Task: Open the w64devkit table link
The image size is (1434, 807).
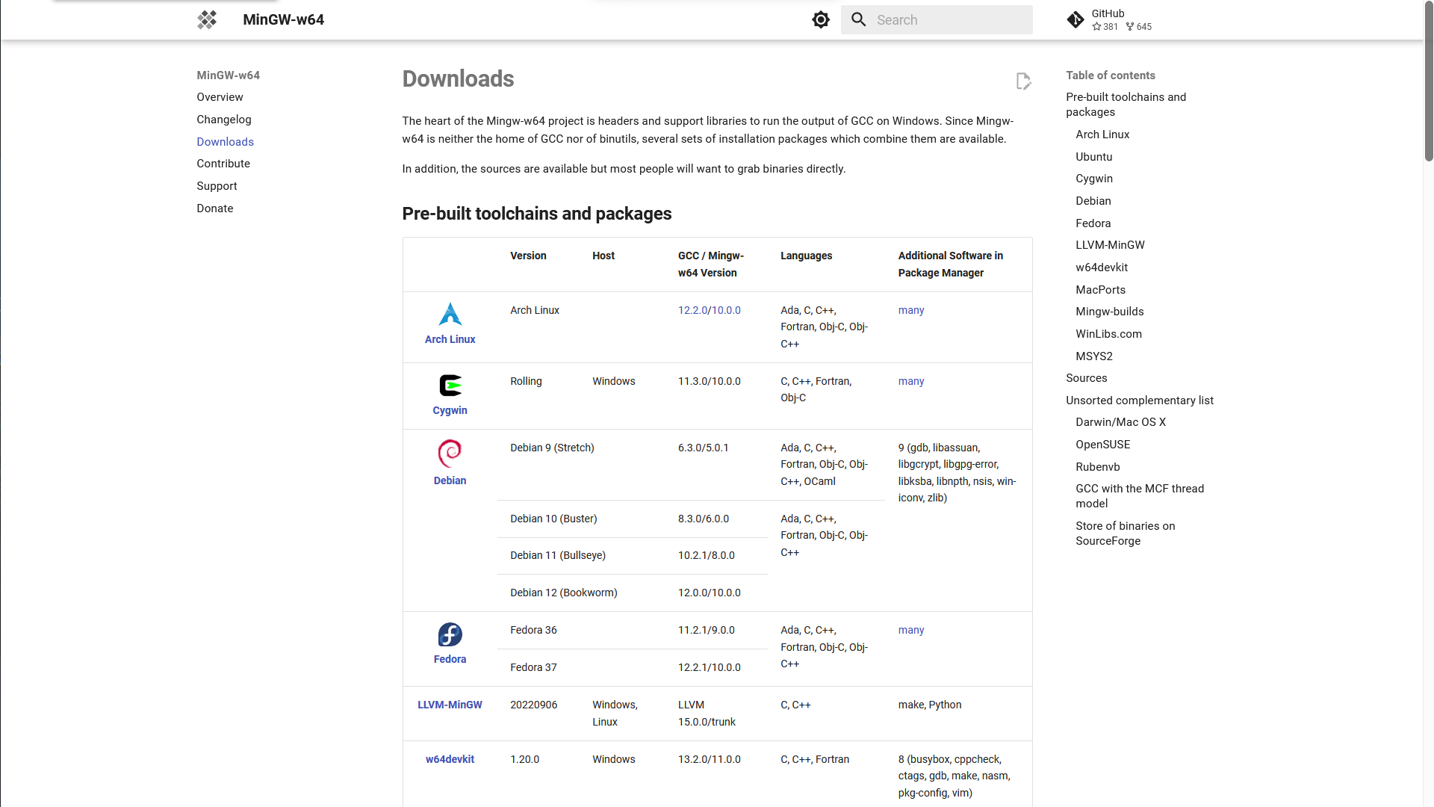Action: click(x=450, y=759)
